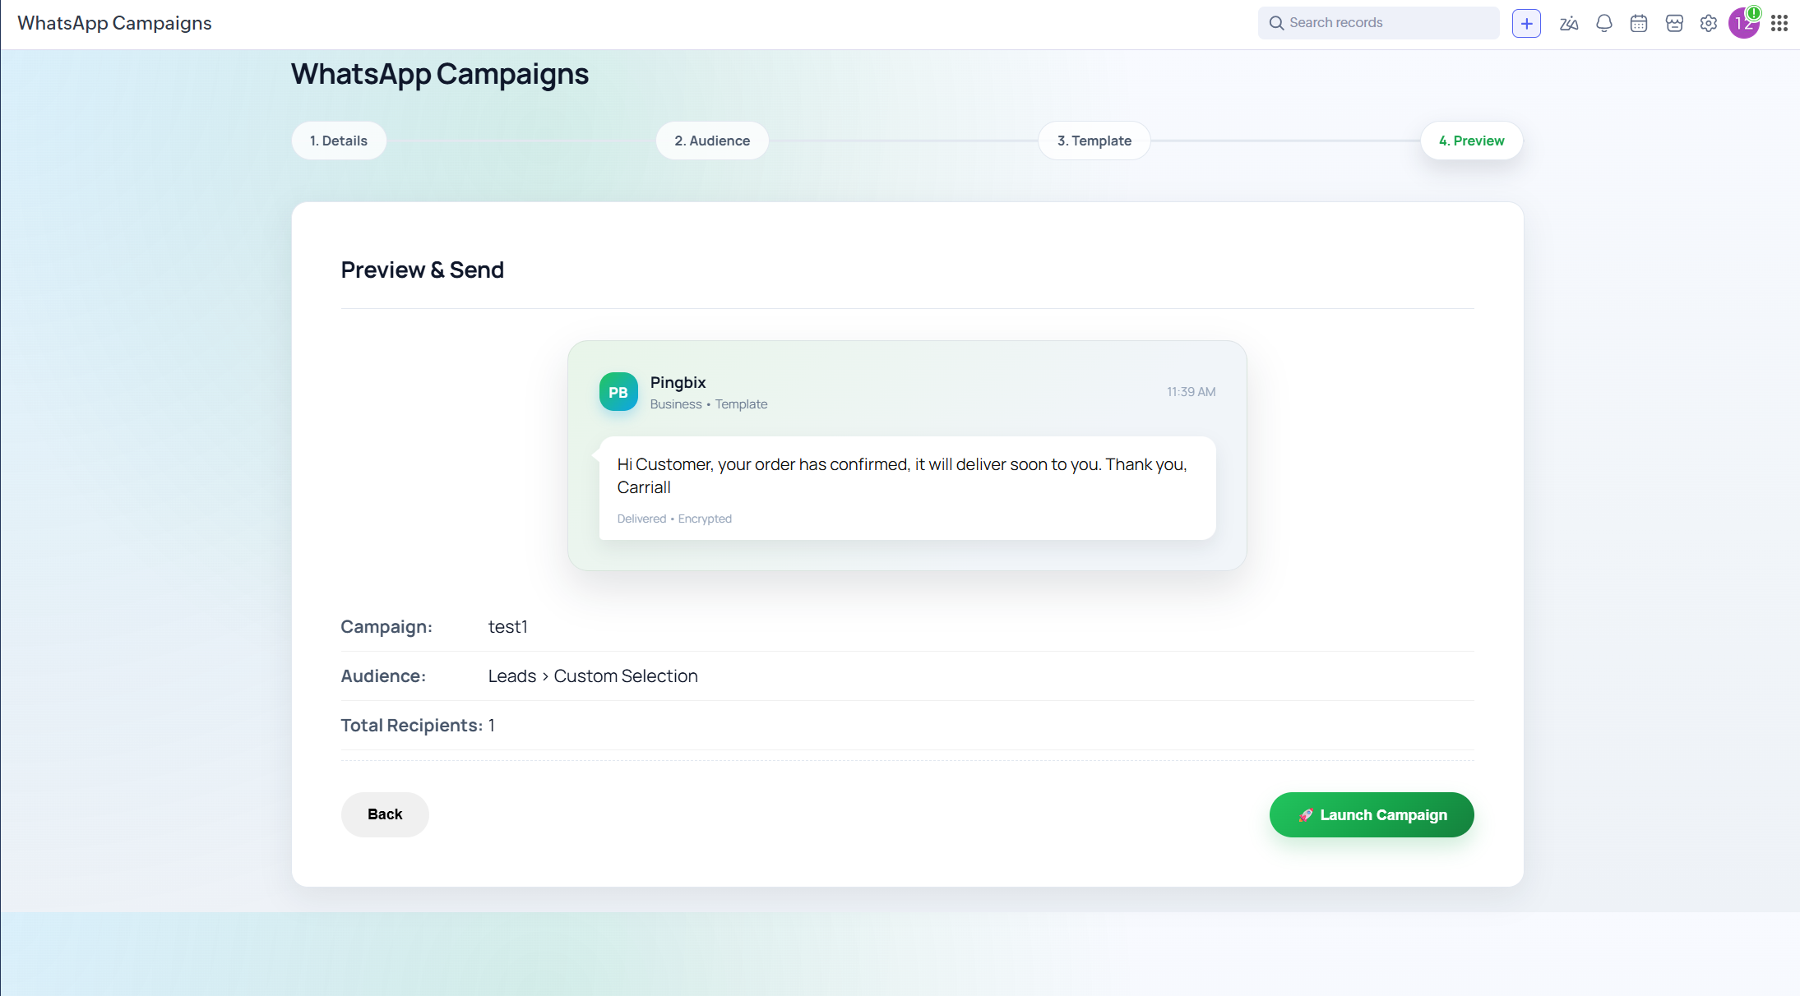Switch to the 3. Template step

(1093, 141)
